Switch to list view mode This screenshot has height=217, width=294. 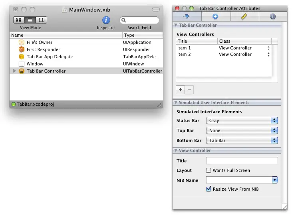click(30, 20)
